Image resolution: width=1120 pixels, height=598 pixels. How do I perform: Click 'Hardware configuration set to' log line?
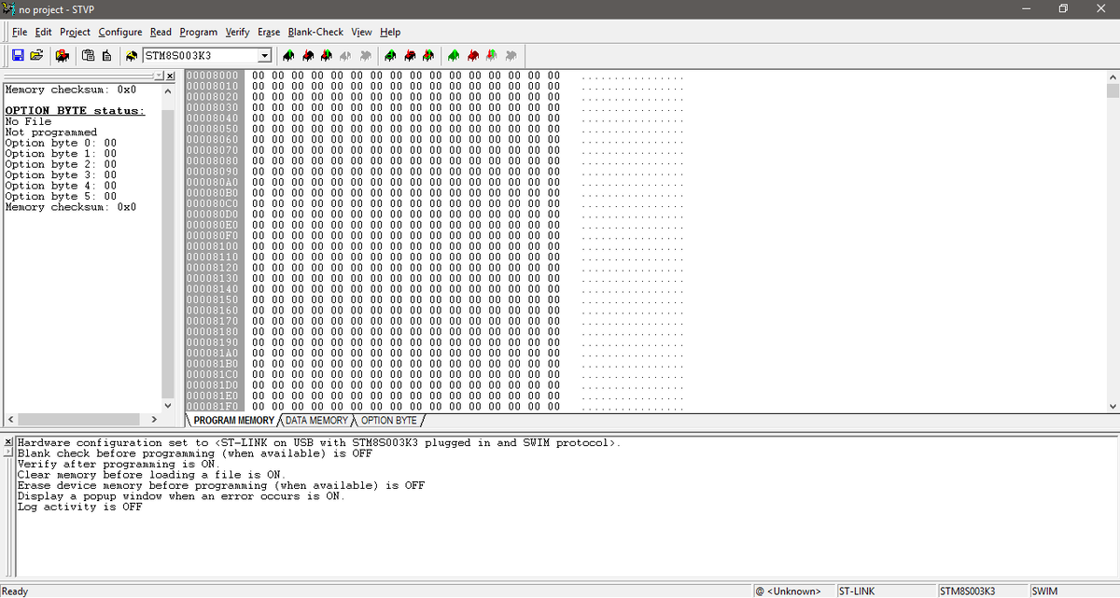[x=319, y=442]
